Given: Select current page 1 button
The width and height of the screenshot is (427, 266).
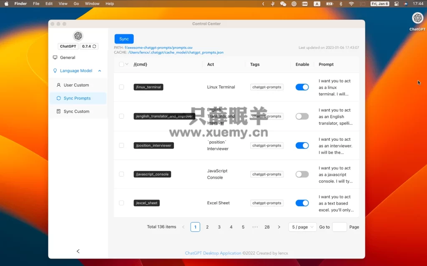Looking at the screenshot, I should [x=195, y=227].
